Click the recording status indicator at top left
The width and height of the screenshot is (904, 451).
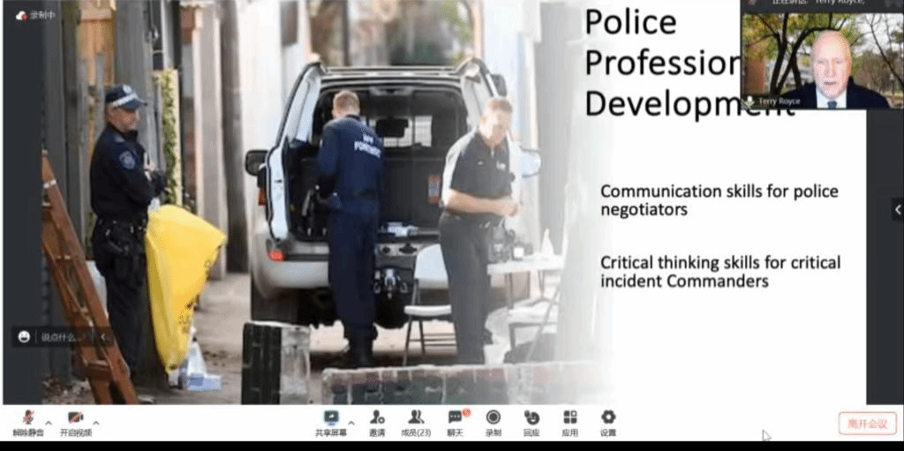click(35, 15)
